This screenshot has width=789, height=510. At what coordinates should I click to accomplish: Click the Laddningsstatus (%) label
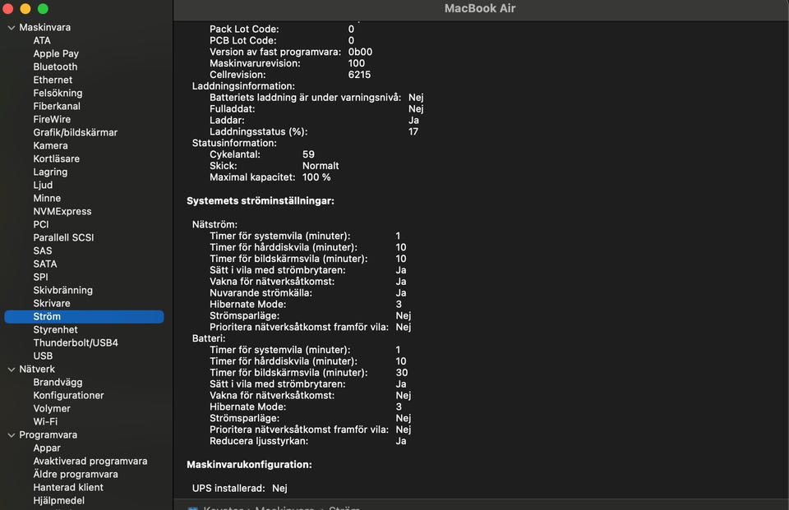(x=259, y=131)
